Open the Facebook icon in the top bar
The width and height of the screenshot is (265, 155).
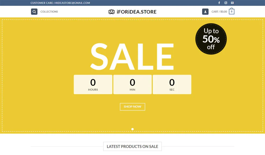(x=219, y=3)
